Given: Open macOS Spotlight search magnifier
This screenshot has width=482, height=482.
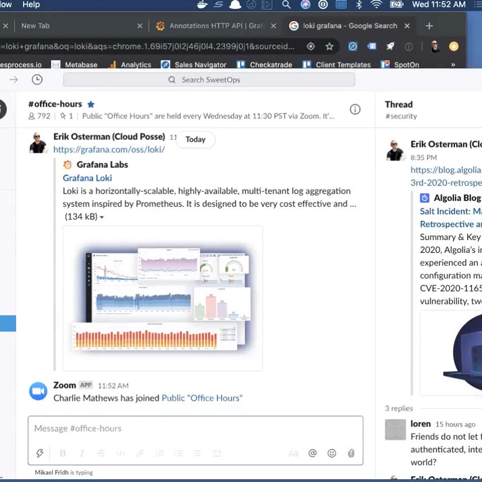Looking at the screenshot, I should pyautogui.click(x=286, y=5).
